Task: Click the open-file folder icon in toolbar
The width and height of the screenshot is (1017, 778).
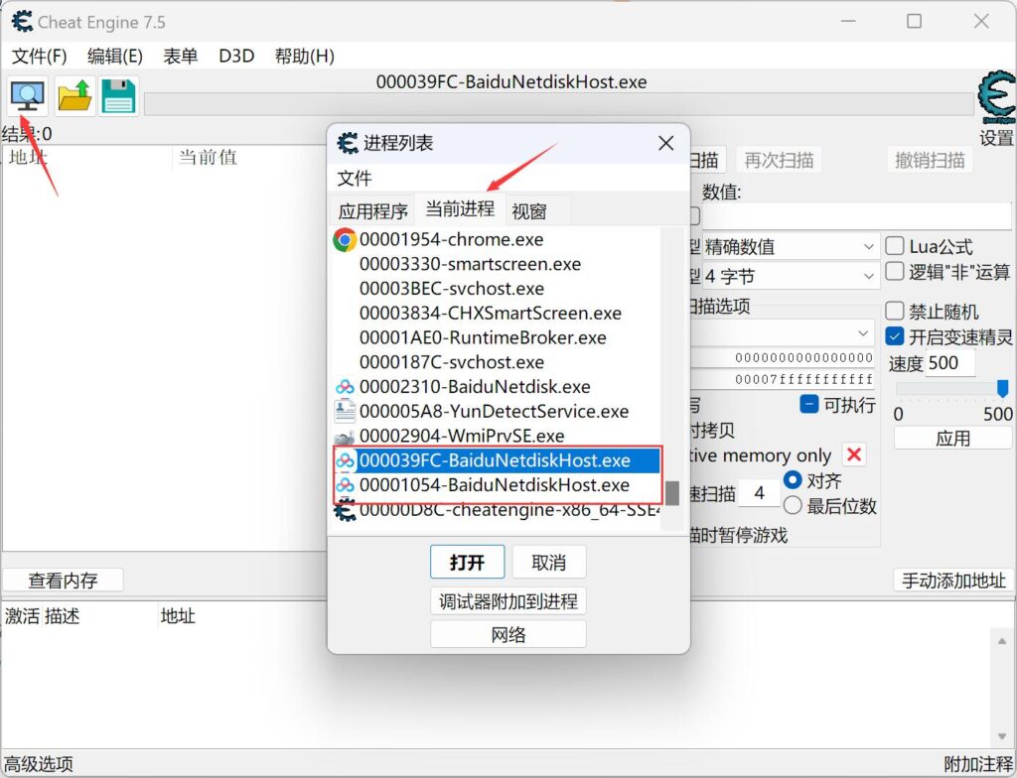Action: [74, 96]
